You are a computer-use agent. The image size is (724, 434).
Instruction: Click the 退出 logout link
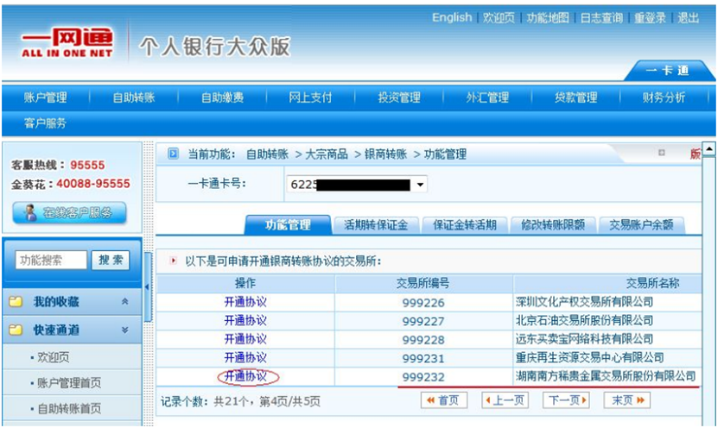(688, 17)
